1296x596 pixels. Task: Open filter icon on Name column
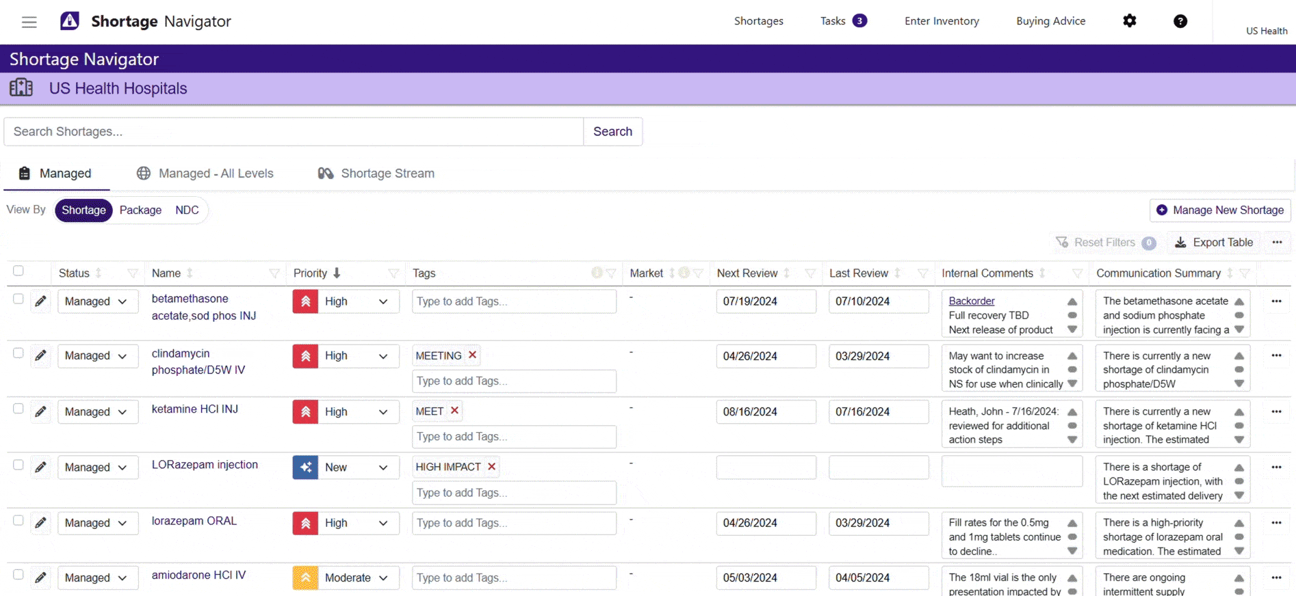(x=274, y=273)
